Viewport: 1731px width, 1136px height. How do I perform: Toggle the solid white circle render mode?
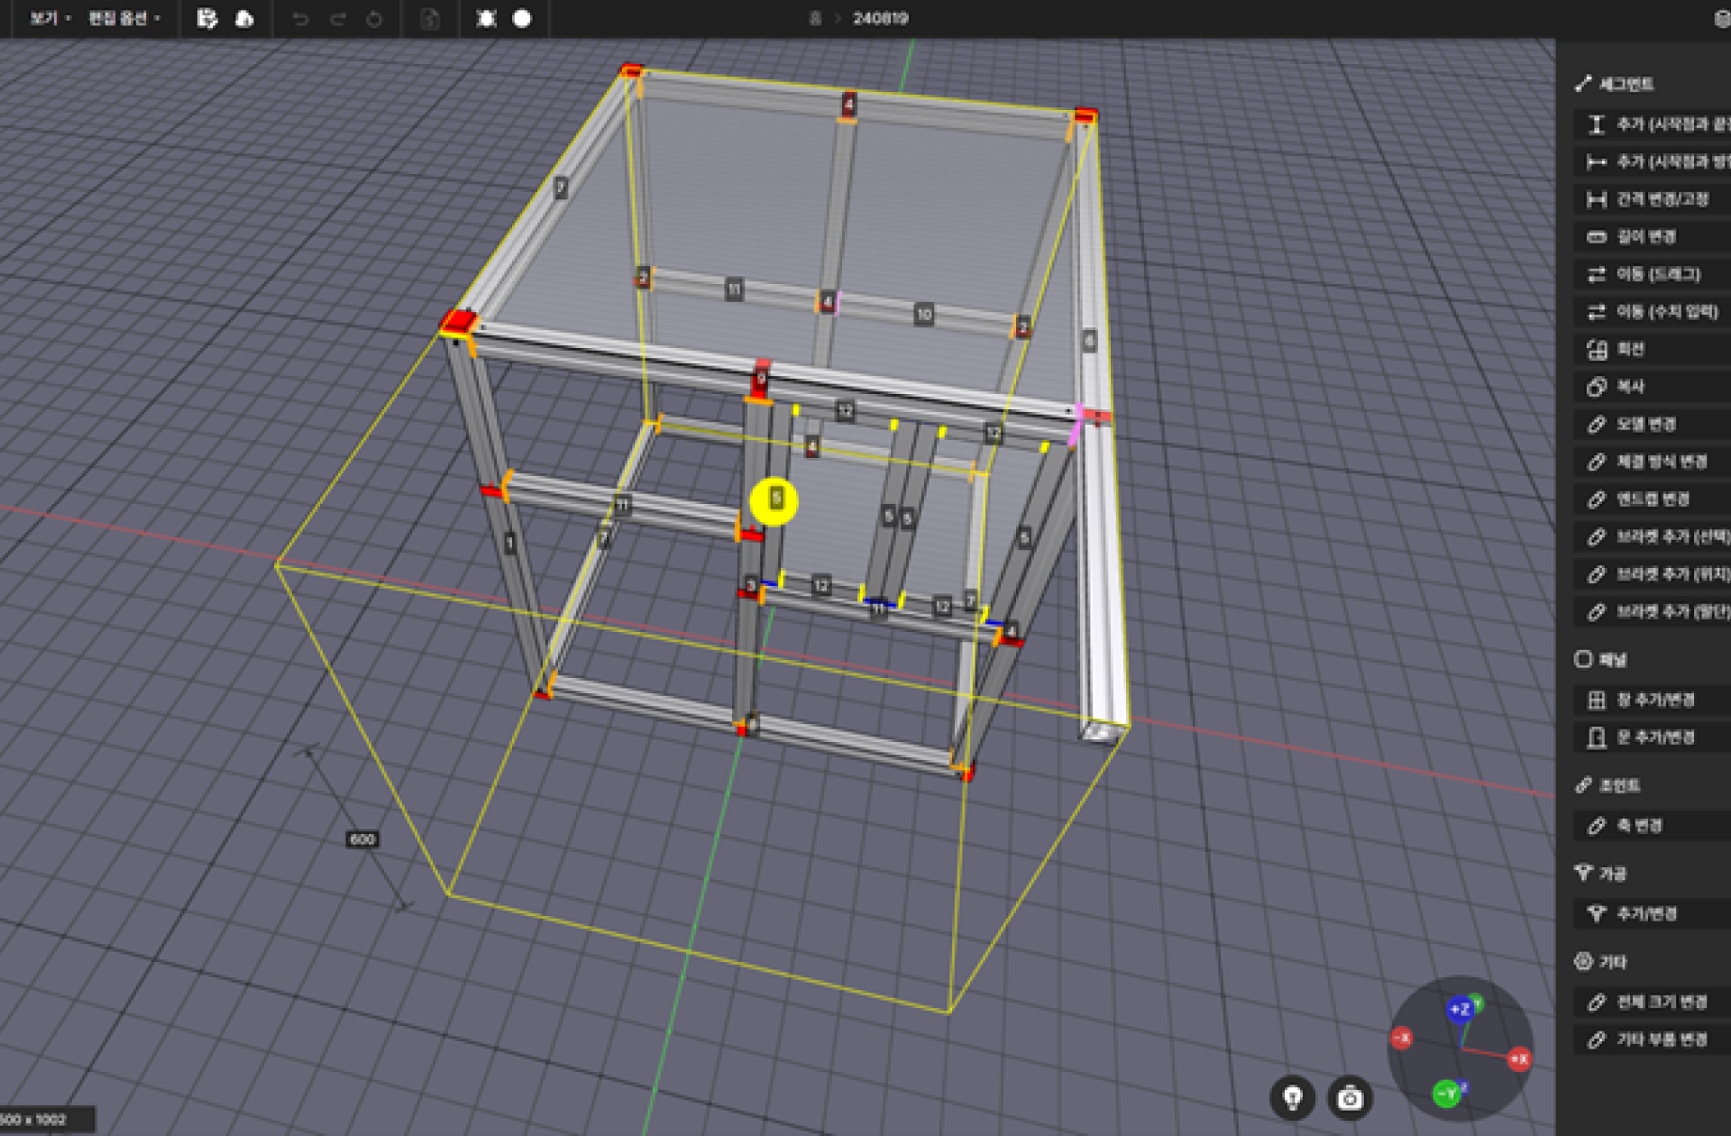coord(522,18)
